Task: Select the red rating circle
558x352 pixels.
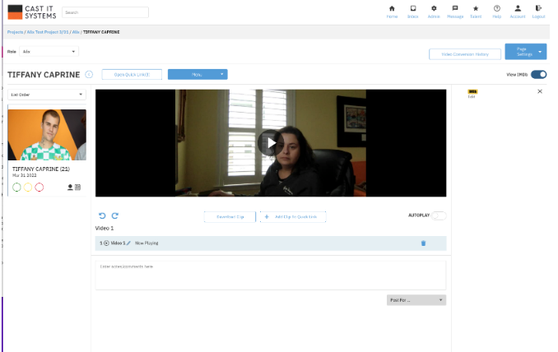Action: pyautogui.click(x=40, y=187)
